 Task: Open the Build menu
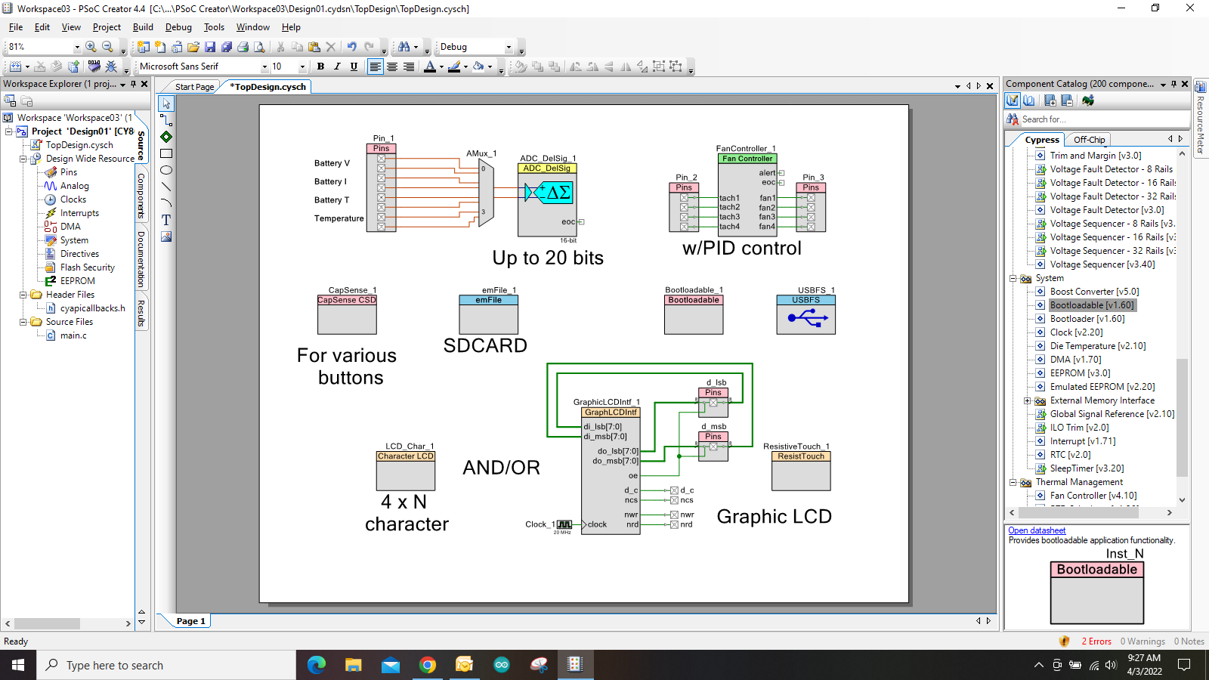pyautogui.click(x=143, y=27)
